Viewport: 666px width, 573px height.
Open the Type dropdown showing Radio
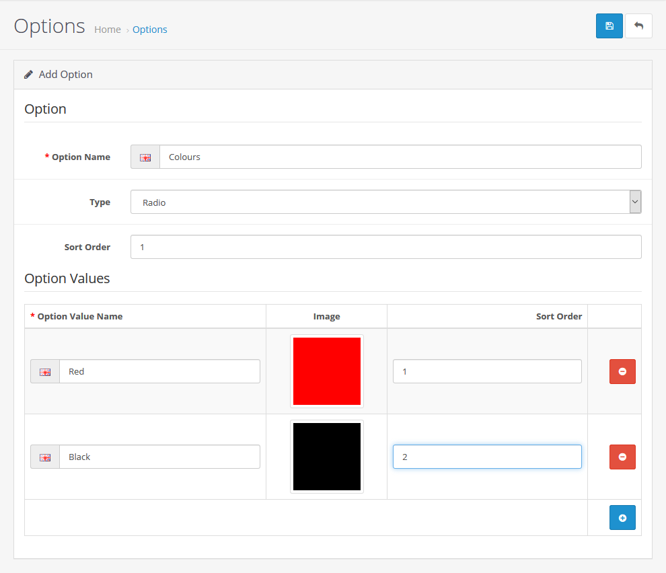380,202
